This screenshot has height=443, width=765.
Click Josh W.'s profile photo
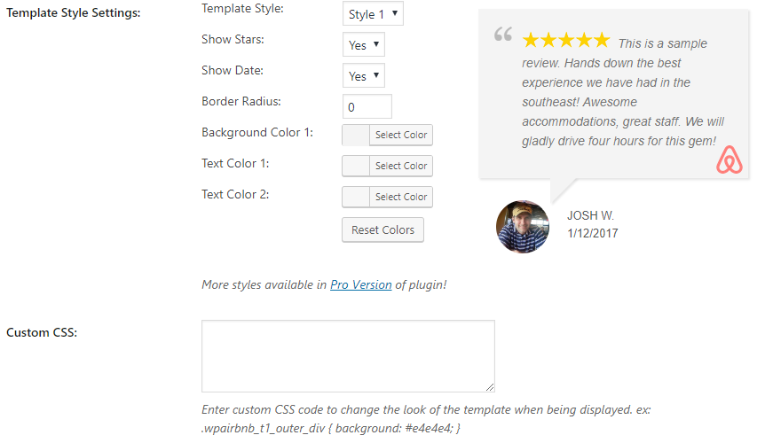click(523, 226)
